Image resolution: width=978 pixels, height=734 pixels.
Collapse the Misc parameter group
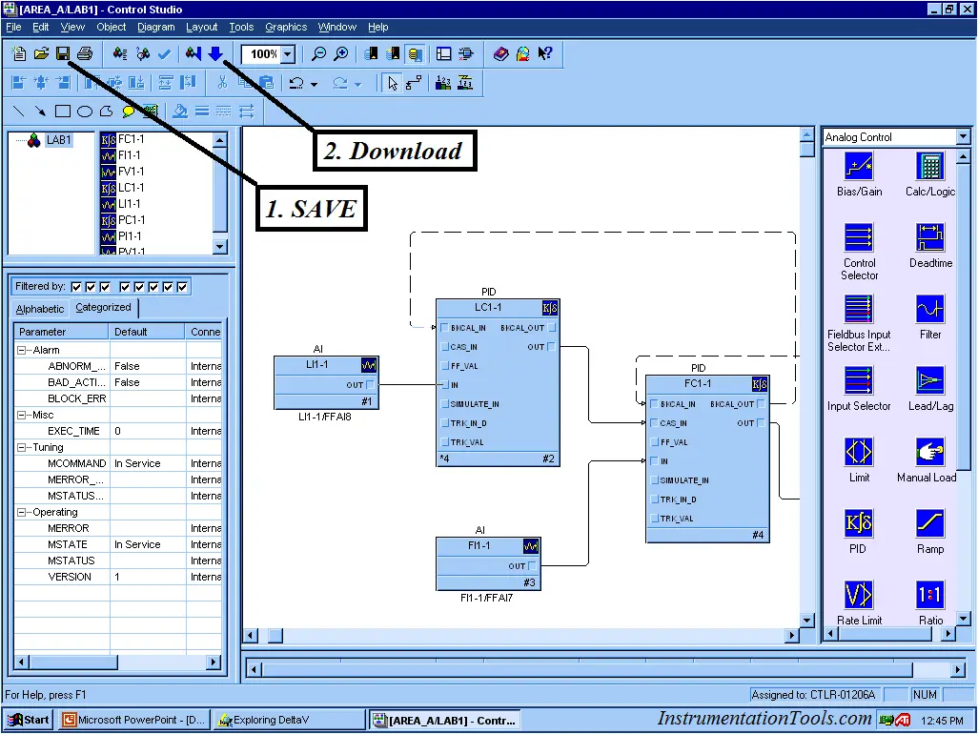click(21, 416)
